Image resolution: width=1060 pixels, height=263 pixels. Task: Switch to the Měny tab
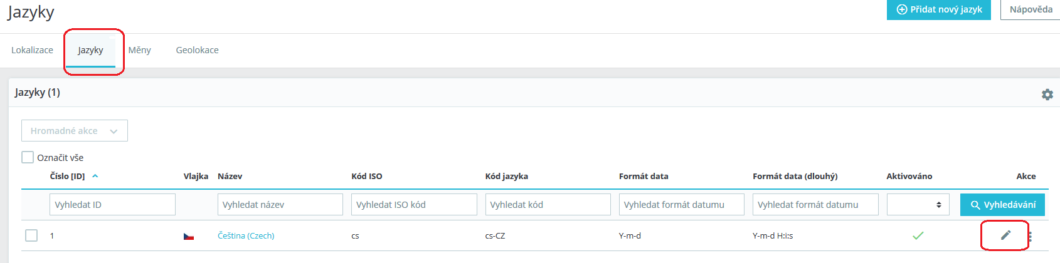139,50
